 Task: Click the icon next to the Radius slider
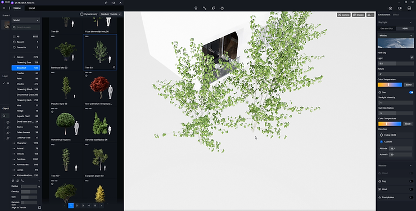tap(39, 187)
